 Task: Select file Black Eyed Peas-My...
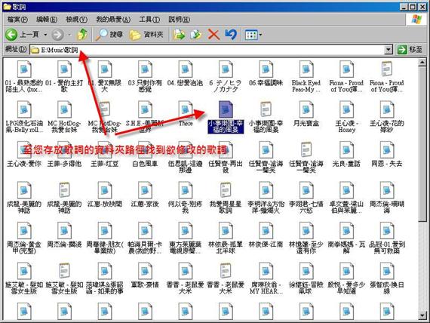[x=306, y=76]
